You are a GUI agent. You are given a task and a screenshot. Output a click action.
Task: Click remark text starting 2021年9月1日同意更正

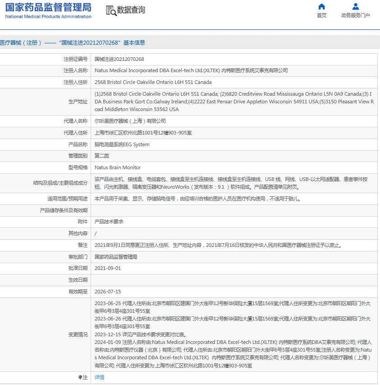(218, 245)
